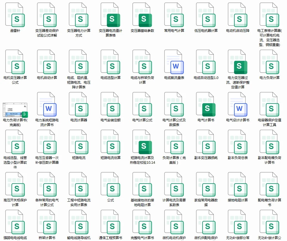The width and height of the screenshot is (287, 241).
Task: Click the file name text 输电线路导线机
Action: 79,238
